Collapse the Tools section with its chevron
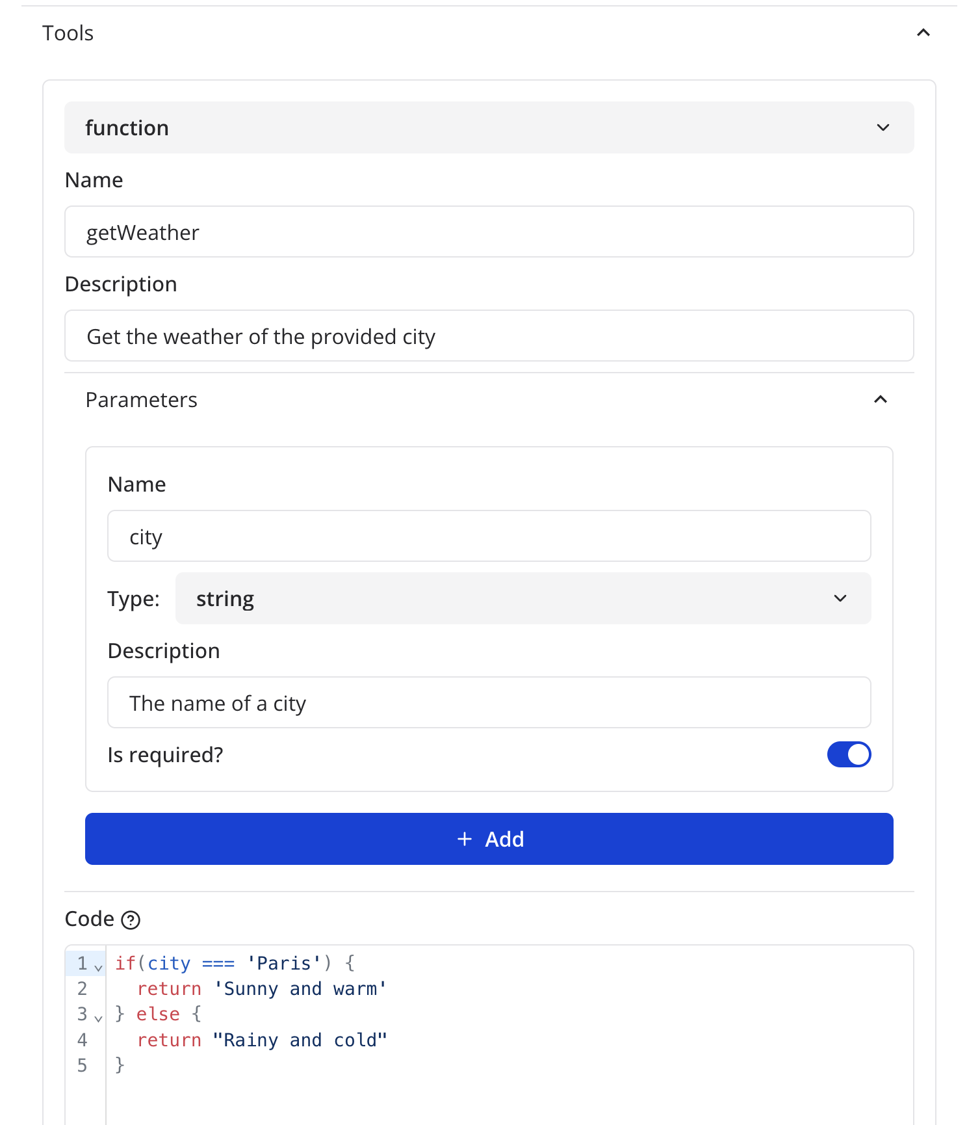The width and height of the screenshot is (980, 1125). click(923, 33)
